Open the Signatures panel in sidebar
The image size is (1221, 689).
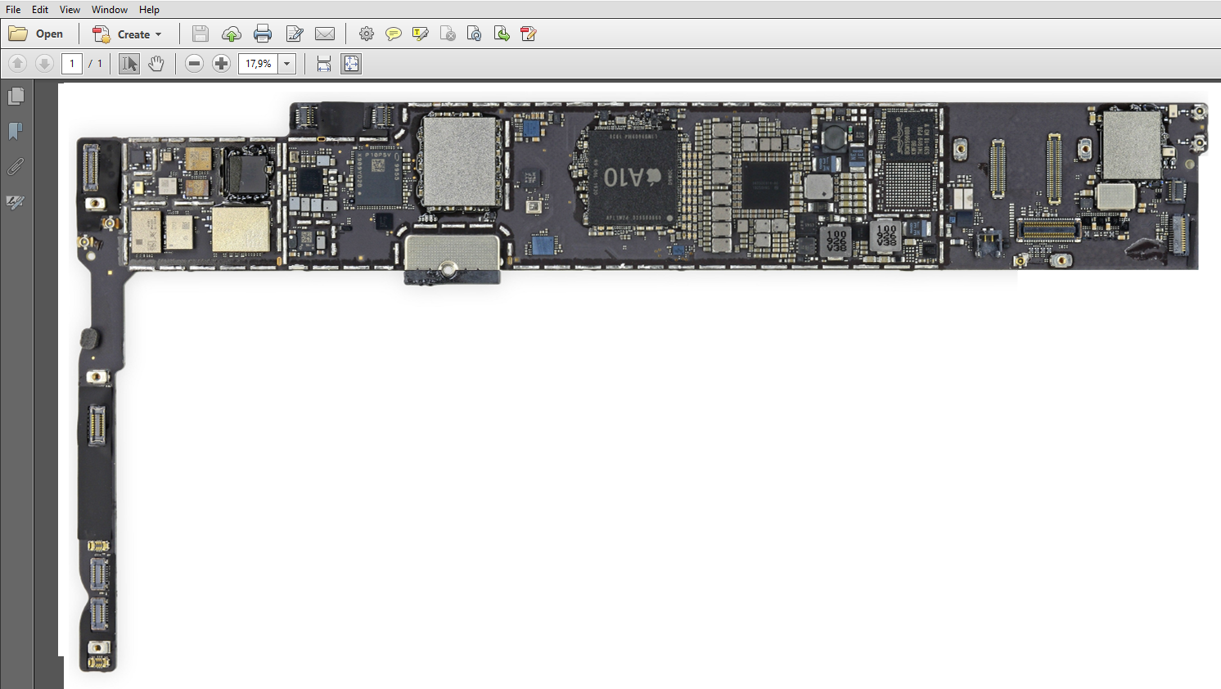pos(16,202)
